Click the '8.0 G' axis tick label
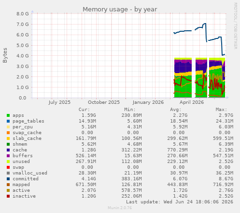 pos(23,14)
